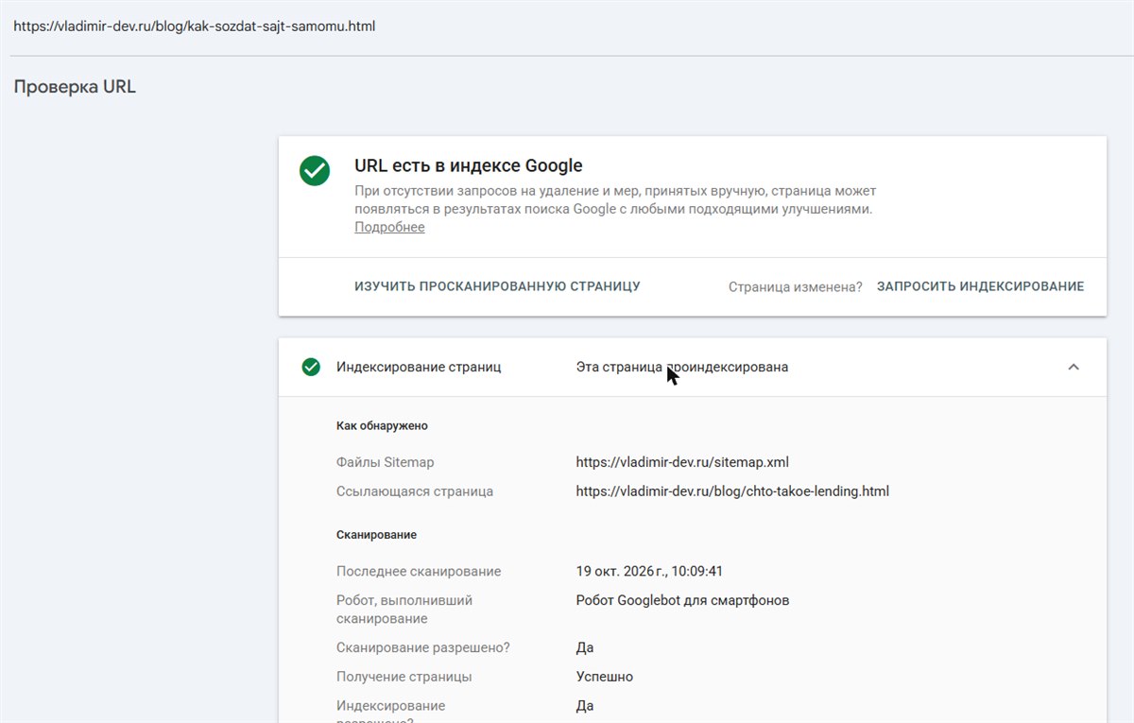Click the Получение страницы label
1134x723 pixels.
404,677
